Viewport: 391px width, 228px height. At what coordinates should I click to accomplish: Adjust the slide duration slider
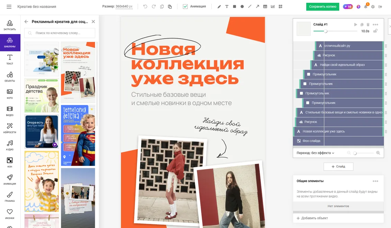pos(325,31)
